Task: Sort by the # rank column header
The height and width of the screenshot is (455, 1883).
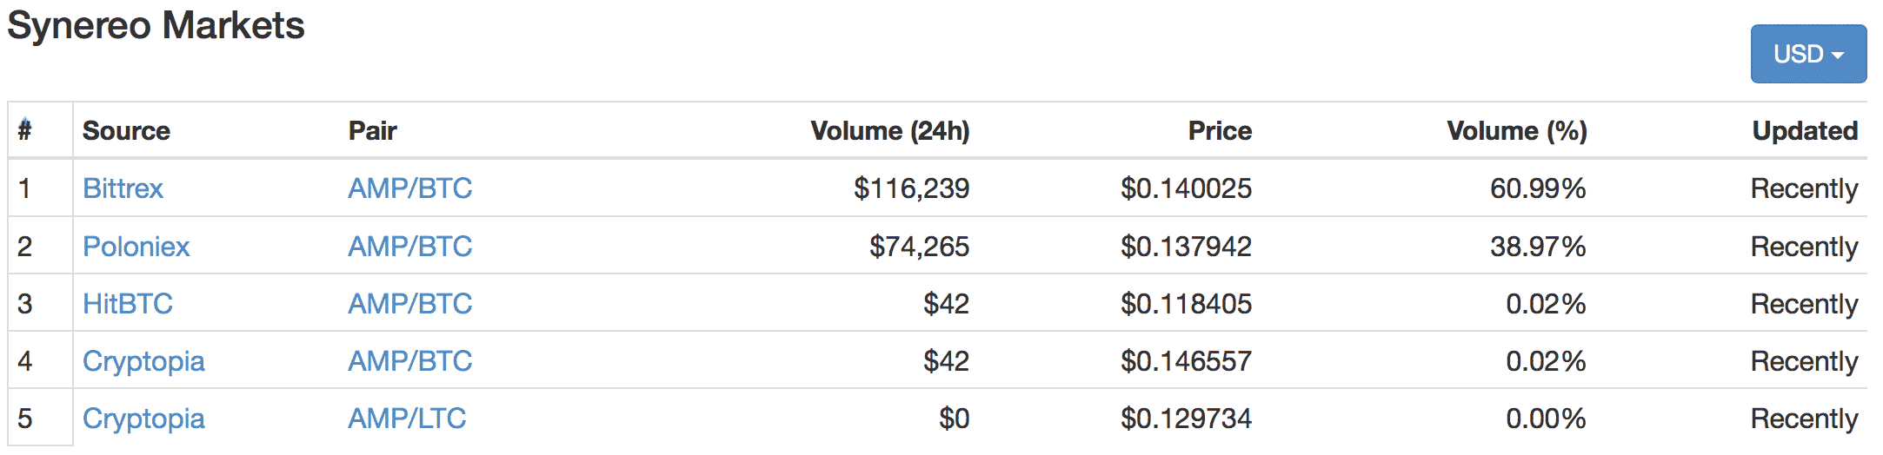Action: pyautogui.click(x=25, y=130)
